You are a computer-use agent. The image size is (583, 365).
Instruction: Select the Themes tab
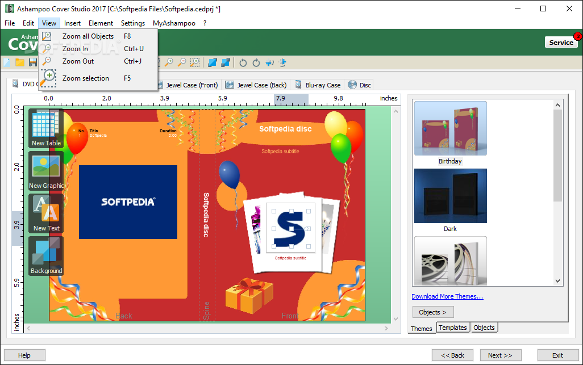click(421, 328)
